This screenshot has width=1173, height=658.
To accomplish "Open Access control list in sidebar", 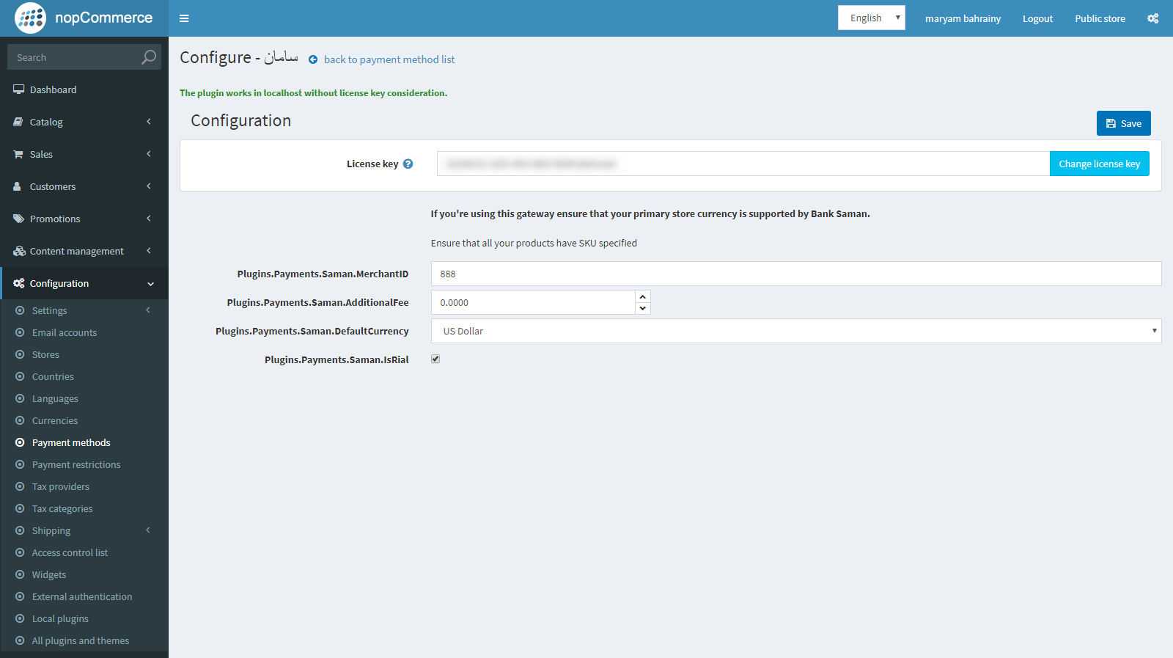I will (70, 552).
